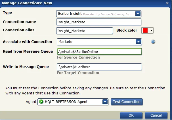Confirm with the OK button
Screen dimensions: 172x120
click(x=131, y=115)
